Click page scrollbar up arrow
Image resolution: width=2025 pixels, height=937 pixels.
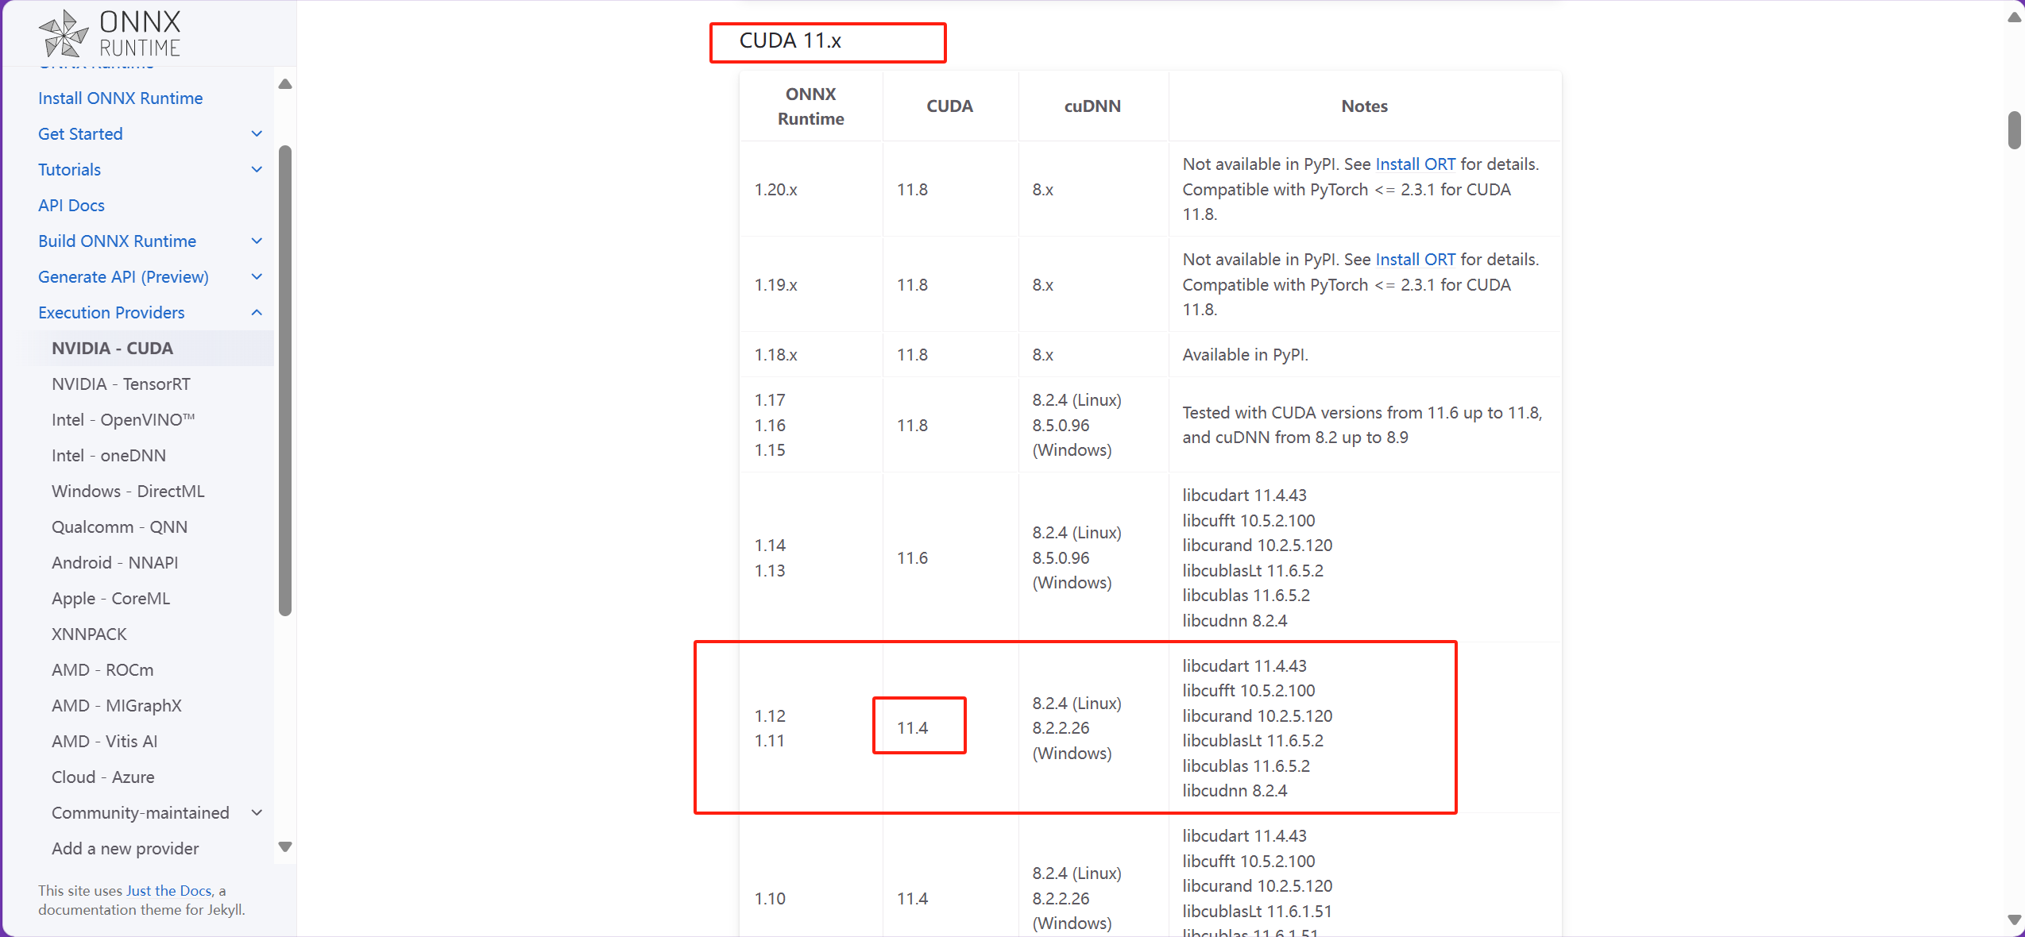pos(2015,17)
